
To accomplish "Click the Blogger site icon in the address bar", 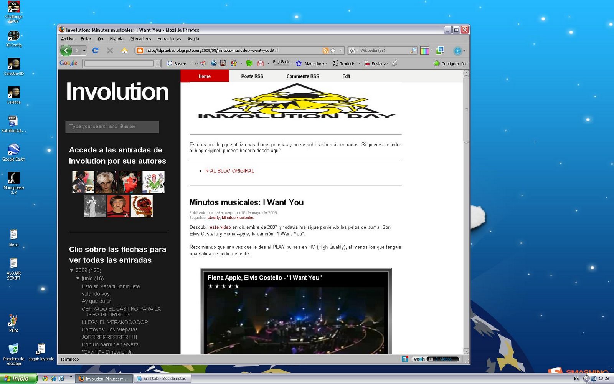I will pos(140,50).
